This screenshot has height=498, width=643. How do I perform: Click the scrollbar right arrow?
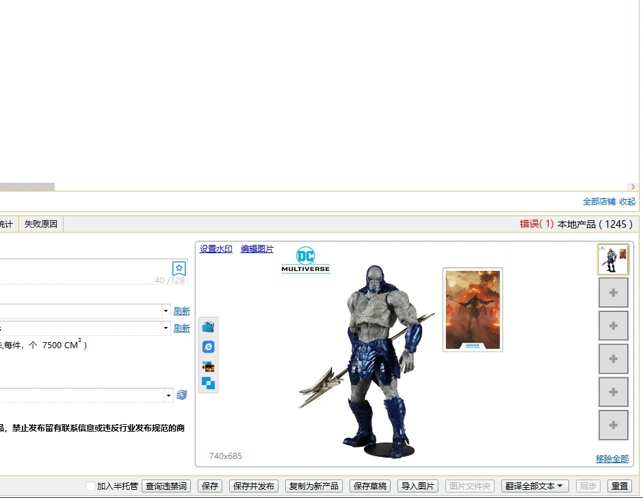tap(633, 187)
